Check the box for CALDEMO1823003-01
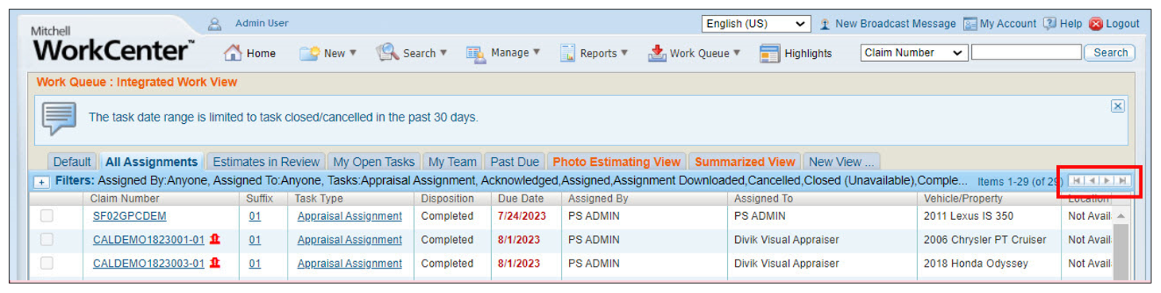This screenshot has width=1161, height=293. point(47,263)
